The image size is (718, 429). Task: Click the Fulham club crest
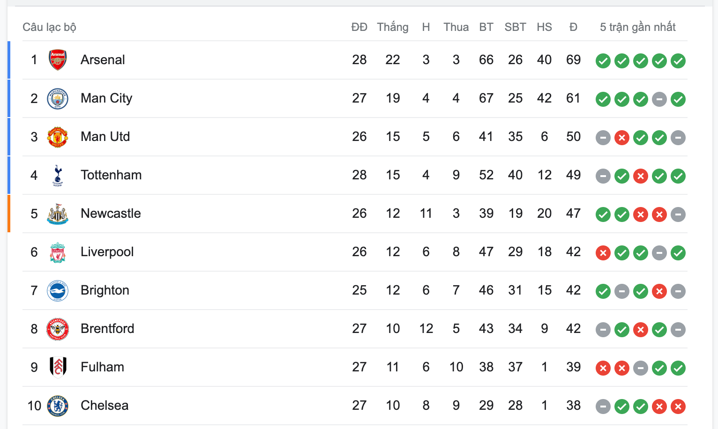[58, 367]
